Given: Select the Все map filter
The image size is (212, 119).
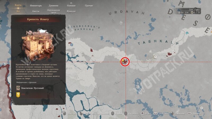Looking at the screenshot, I should [18, 11].
